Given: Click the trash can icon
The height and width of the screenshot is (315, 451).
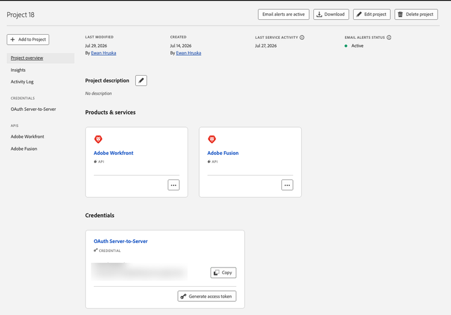Looking at the screenshot, I should (400, 14).
